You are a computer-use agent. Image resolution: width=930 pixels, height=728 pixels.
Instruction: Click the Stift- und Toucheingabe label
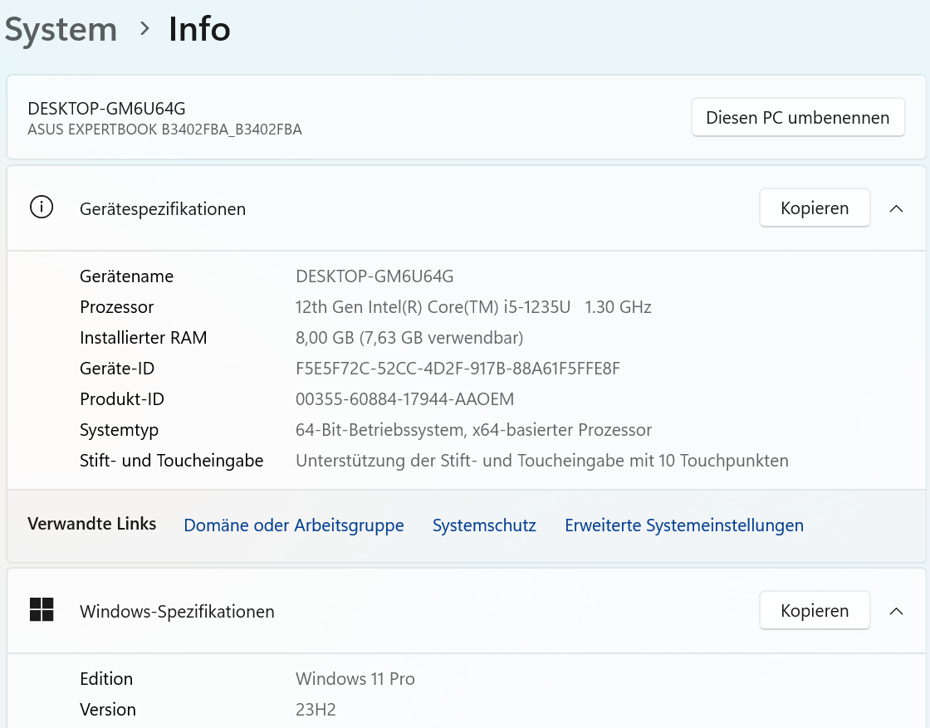click(171, 461)
